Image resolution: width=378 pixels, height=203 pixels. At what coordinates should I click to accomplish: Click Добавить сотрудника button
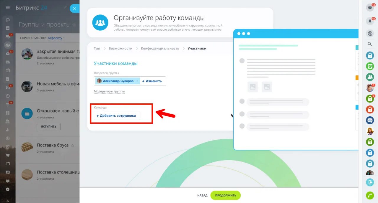click(x=117, y=115)
